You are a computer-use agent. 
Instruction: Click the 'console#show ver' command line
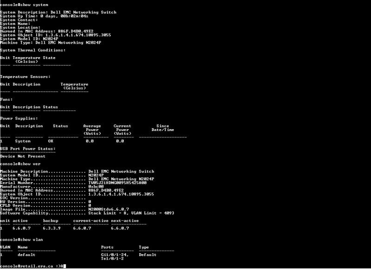click(20, 164)
